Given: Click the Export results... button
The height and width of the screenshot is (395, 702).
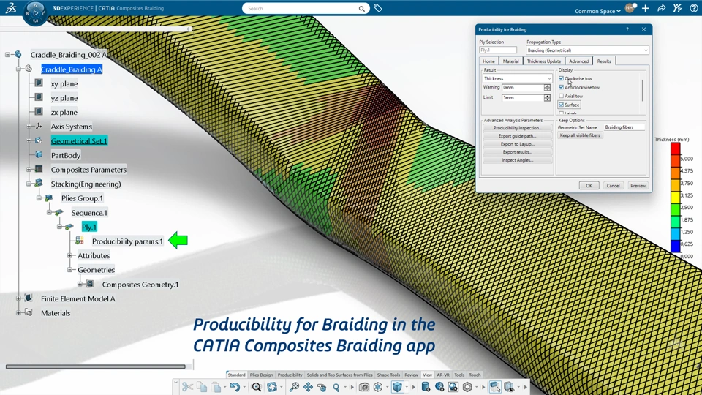Looking at the screenshot, I should coord(517,152).
